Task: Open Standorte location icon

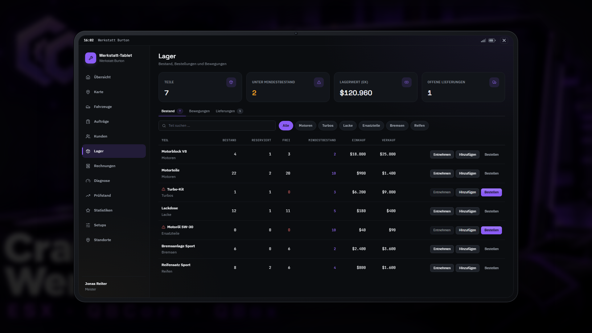Action: tap(88, 240)
